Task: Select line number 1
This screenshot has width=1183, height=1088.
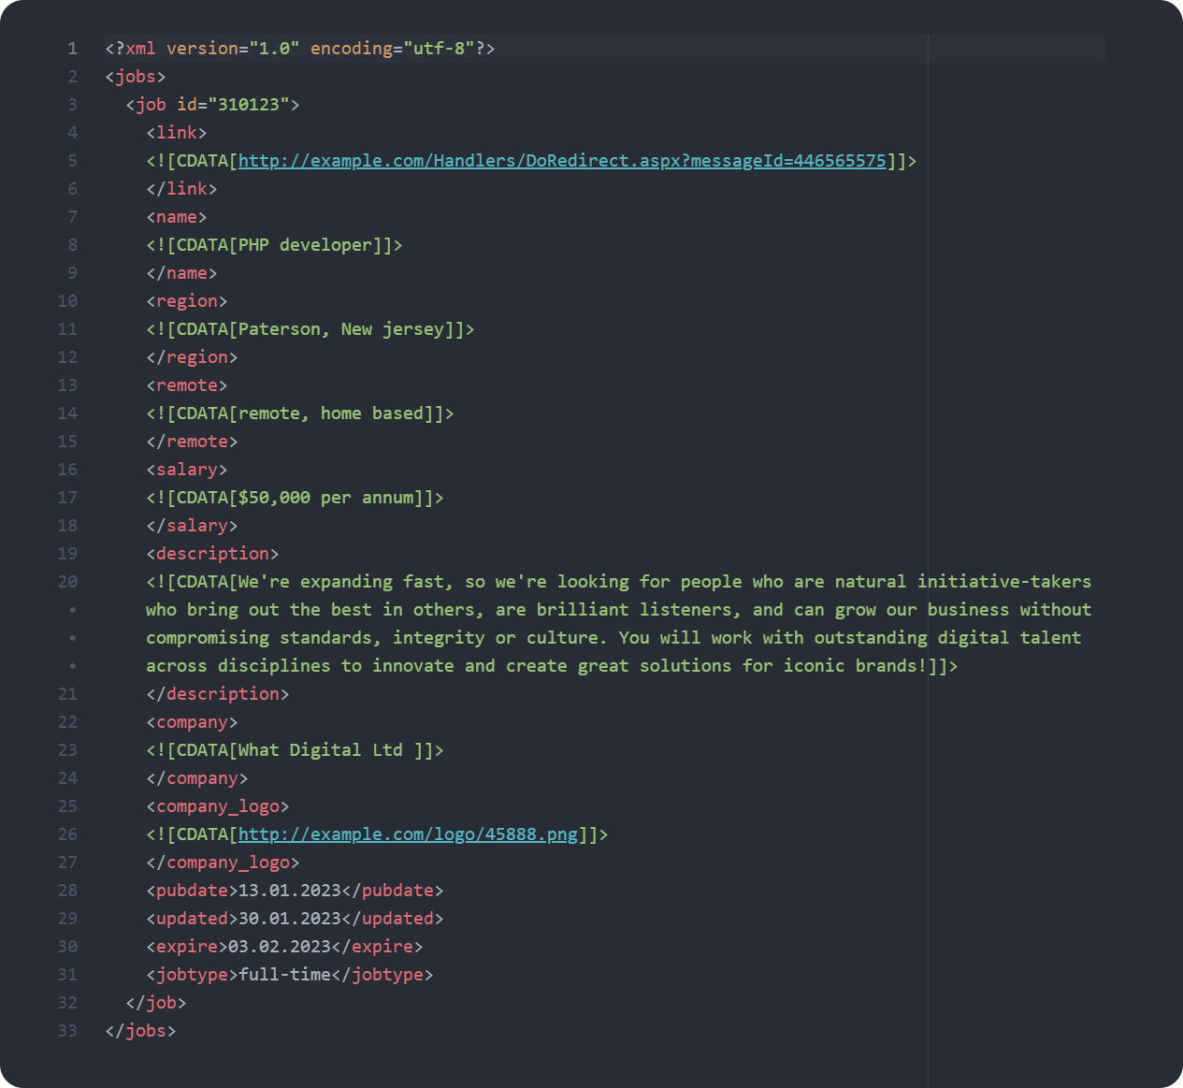Action: [x=72, y=48]
